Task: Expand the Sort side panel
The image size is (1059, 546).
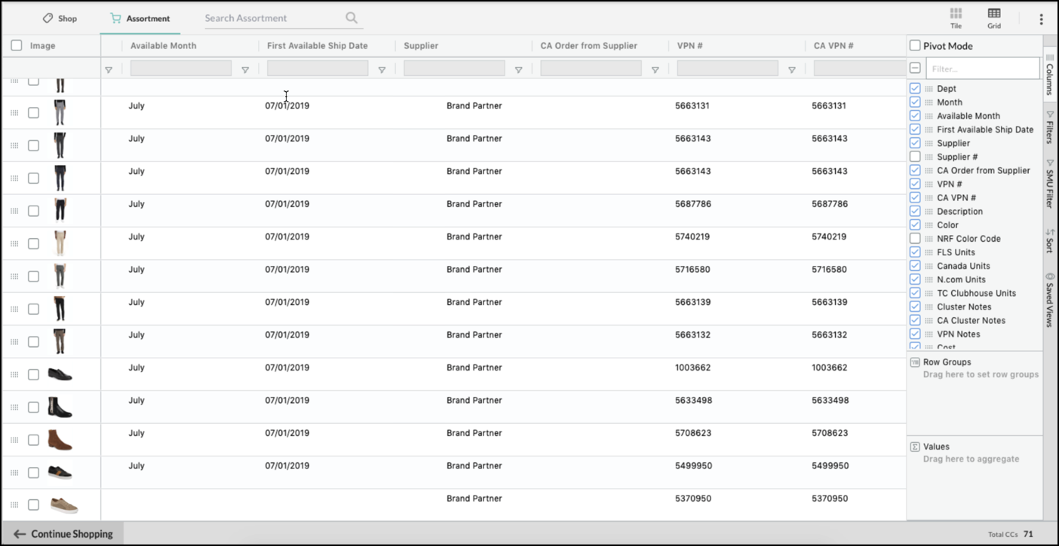Action: [1049, 241]
